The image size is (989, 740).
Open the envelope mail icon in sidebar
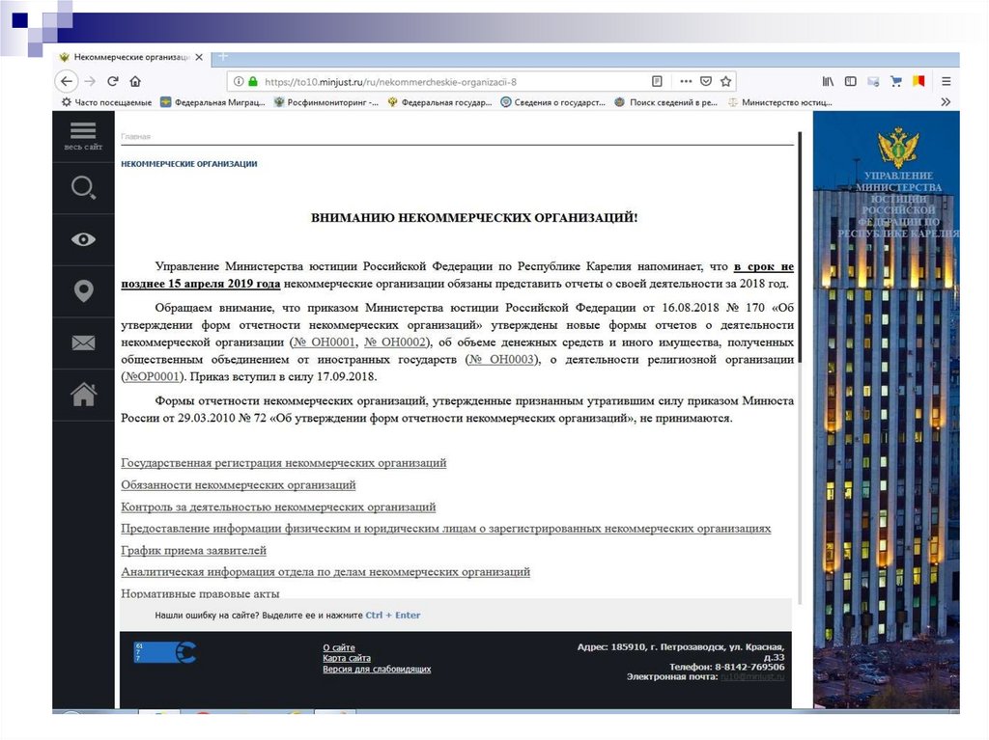click(83, 343)
